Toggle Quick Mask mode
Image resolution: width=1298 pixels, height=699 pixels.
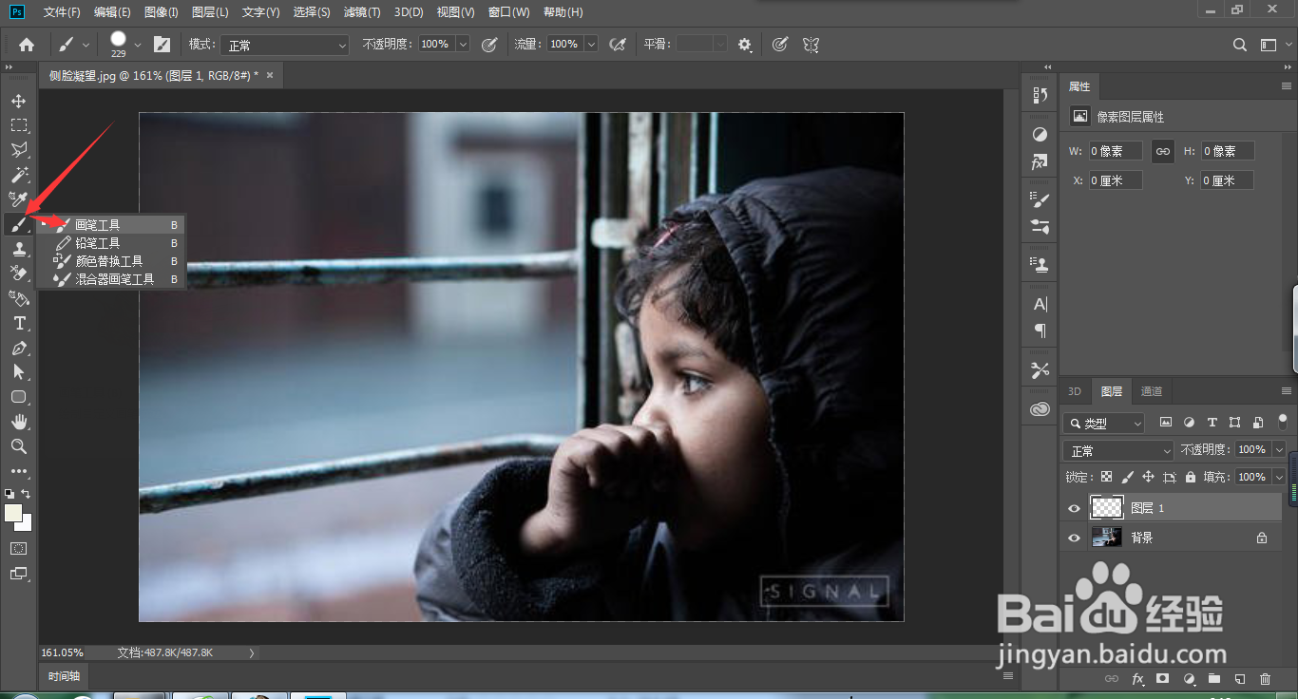tap(18, 548)
